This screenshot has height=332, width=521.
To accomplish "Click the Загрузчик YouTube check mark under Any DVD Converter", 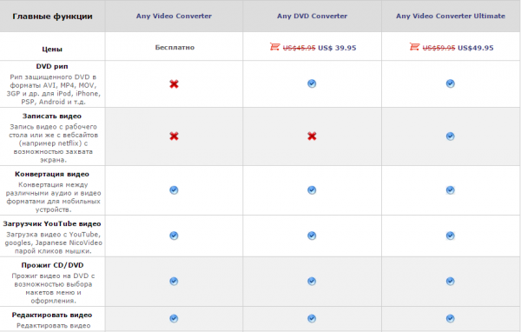I will 312,236.
